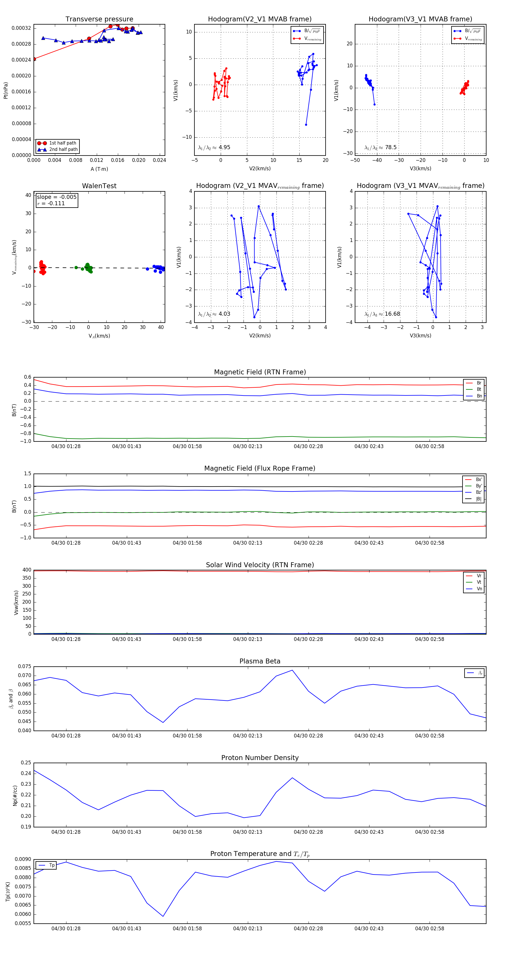
Task: Click the 'Pt(nPa)' axis label
Action: coord(5,90)
